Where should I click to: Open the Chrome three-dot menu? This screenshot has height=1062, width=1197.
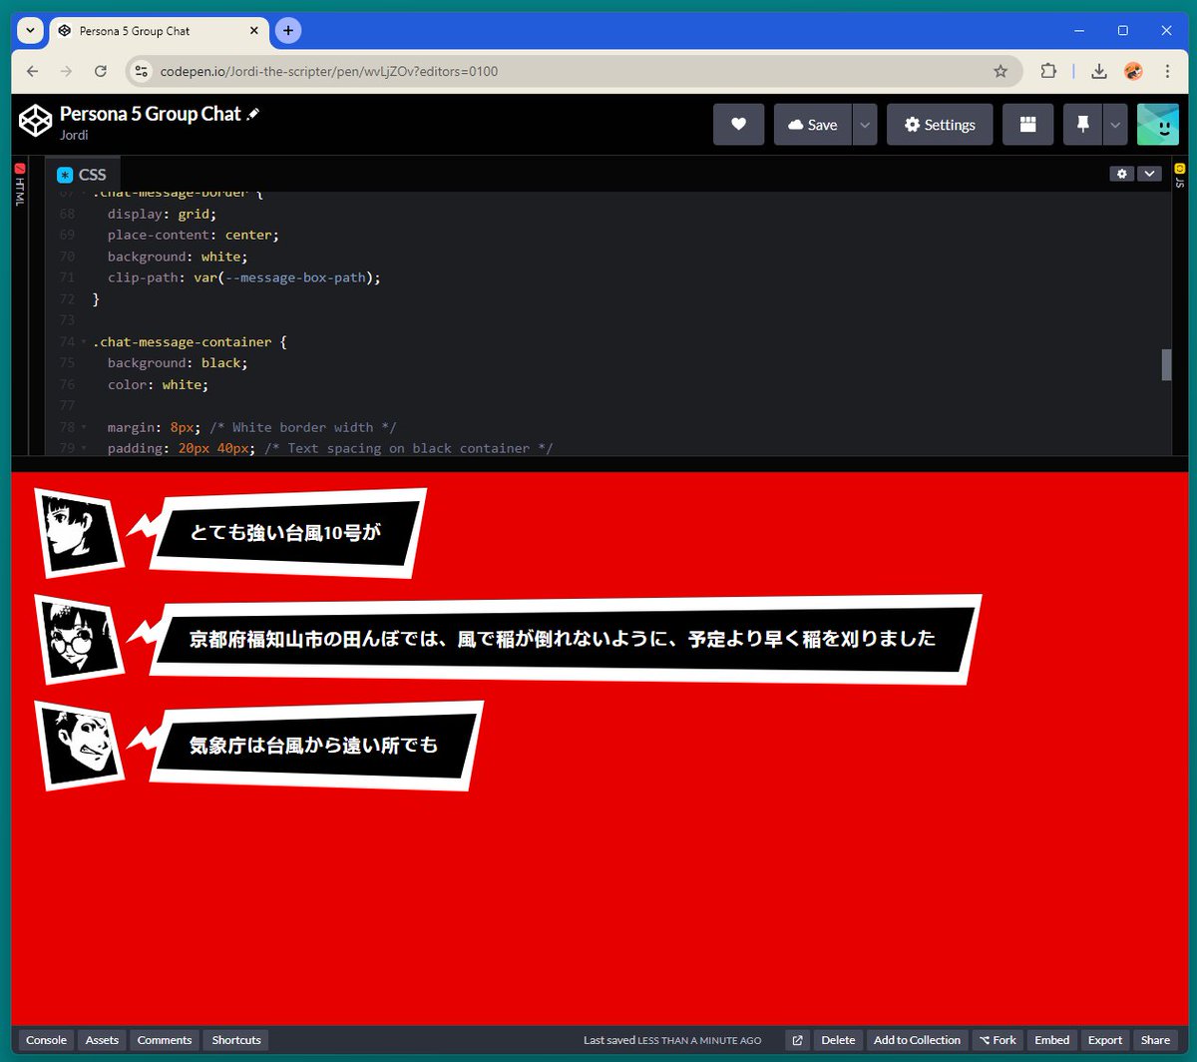click(x=1167, y=71)
